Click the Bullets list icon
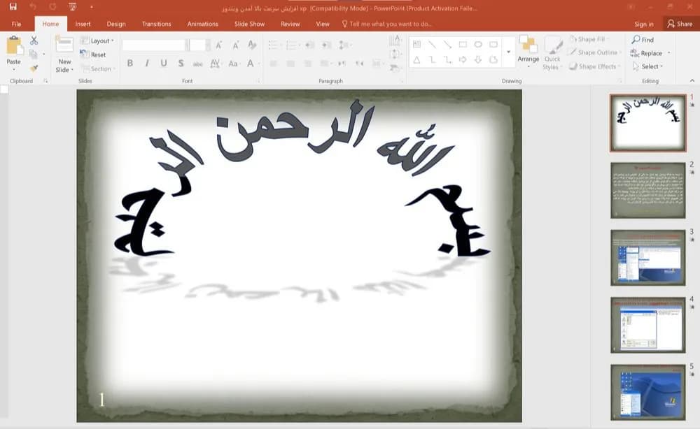This screenshot has width=700, height=429. point(274,45)
